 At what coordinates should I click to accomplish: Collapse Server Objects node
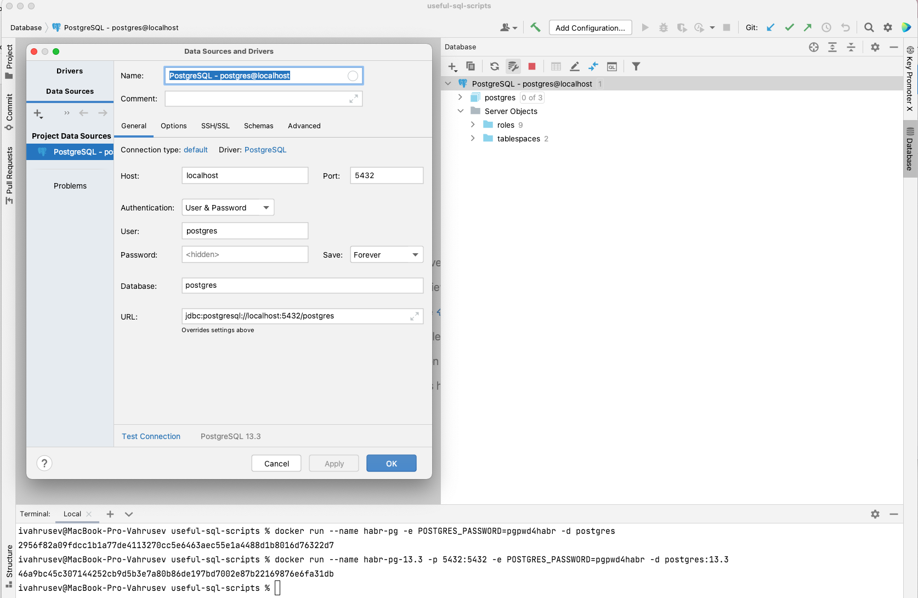point(461,111)
